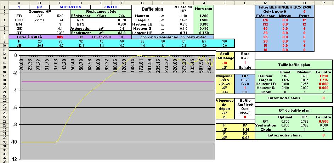Select the Le votre QT value 0.500 in red
This screenshot has height=163, width=334.
[323, 121]
